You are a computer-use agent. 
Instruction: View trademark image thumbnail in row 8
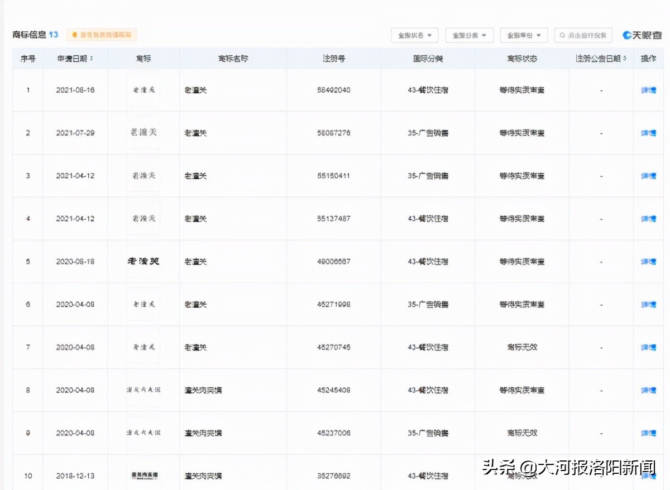(143, 390)
